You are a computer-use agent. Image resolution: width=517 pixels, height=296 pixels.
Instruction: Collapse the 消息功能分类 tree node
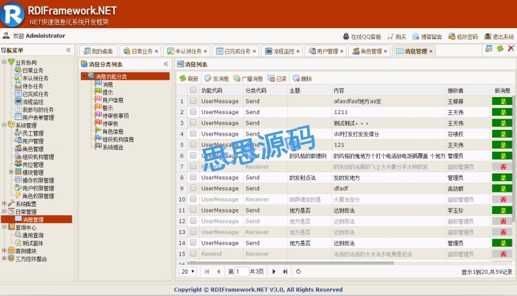tap(84, 77)
